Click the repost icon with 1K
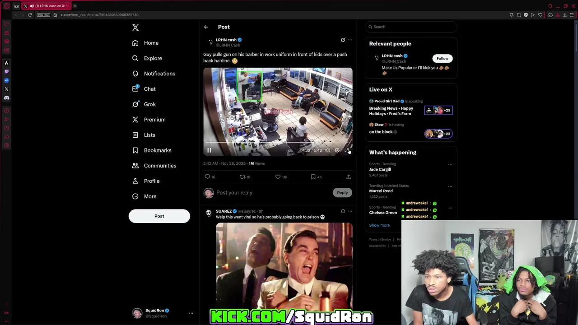This screenshot has height=325, width=578. (245, 177)
